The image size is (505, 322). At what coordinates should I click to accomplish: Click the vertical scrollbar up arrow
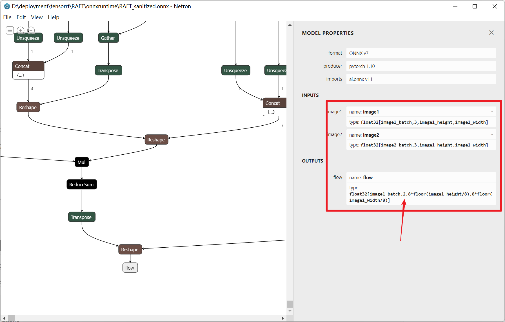[x=290, y=25]
